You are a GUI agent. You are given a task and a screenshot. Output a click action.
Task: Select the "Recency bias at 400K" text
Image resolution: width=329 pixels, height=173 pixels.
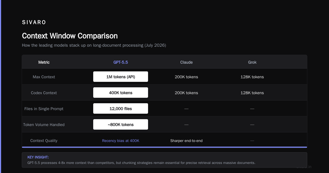[121, 141]
